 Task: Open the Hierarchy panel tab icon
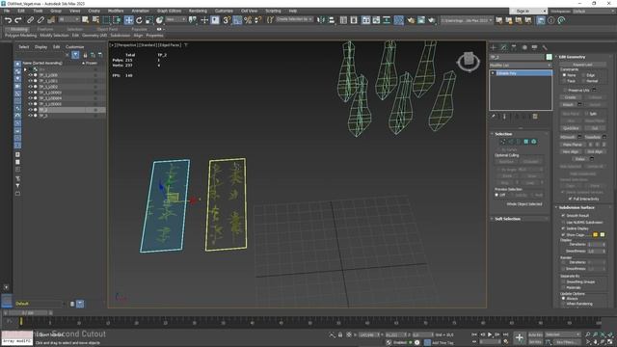514,47
